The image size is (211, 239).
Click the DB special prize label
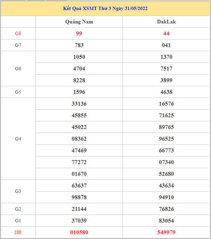(x=18, y=232)
